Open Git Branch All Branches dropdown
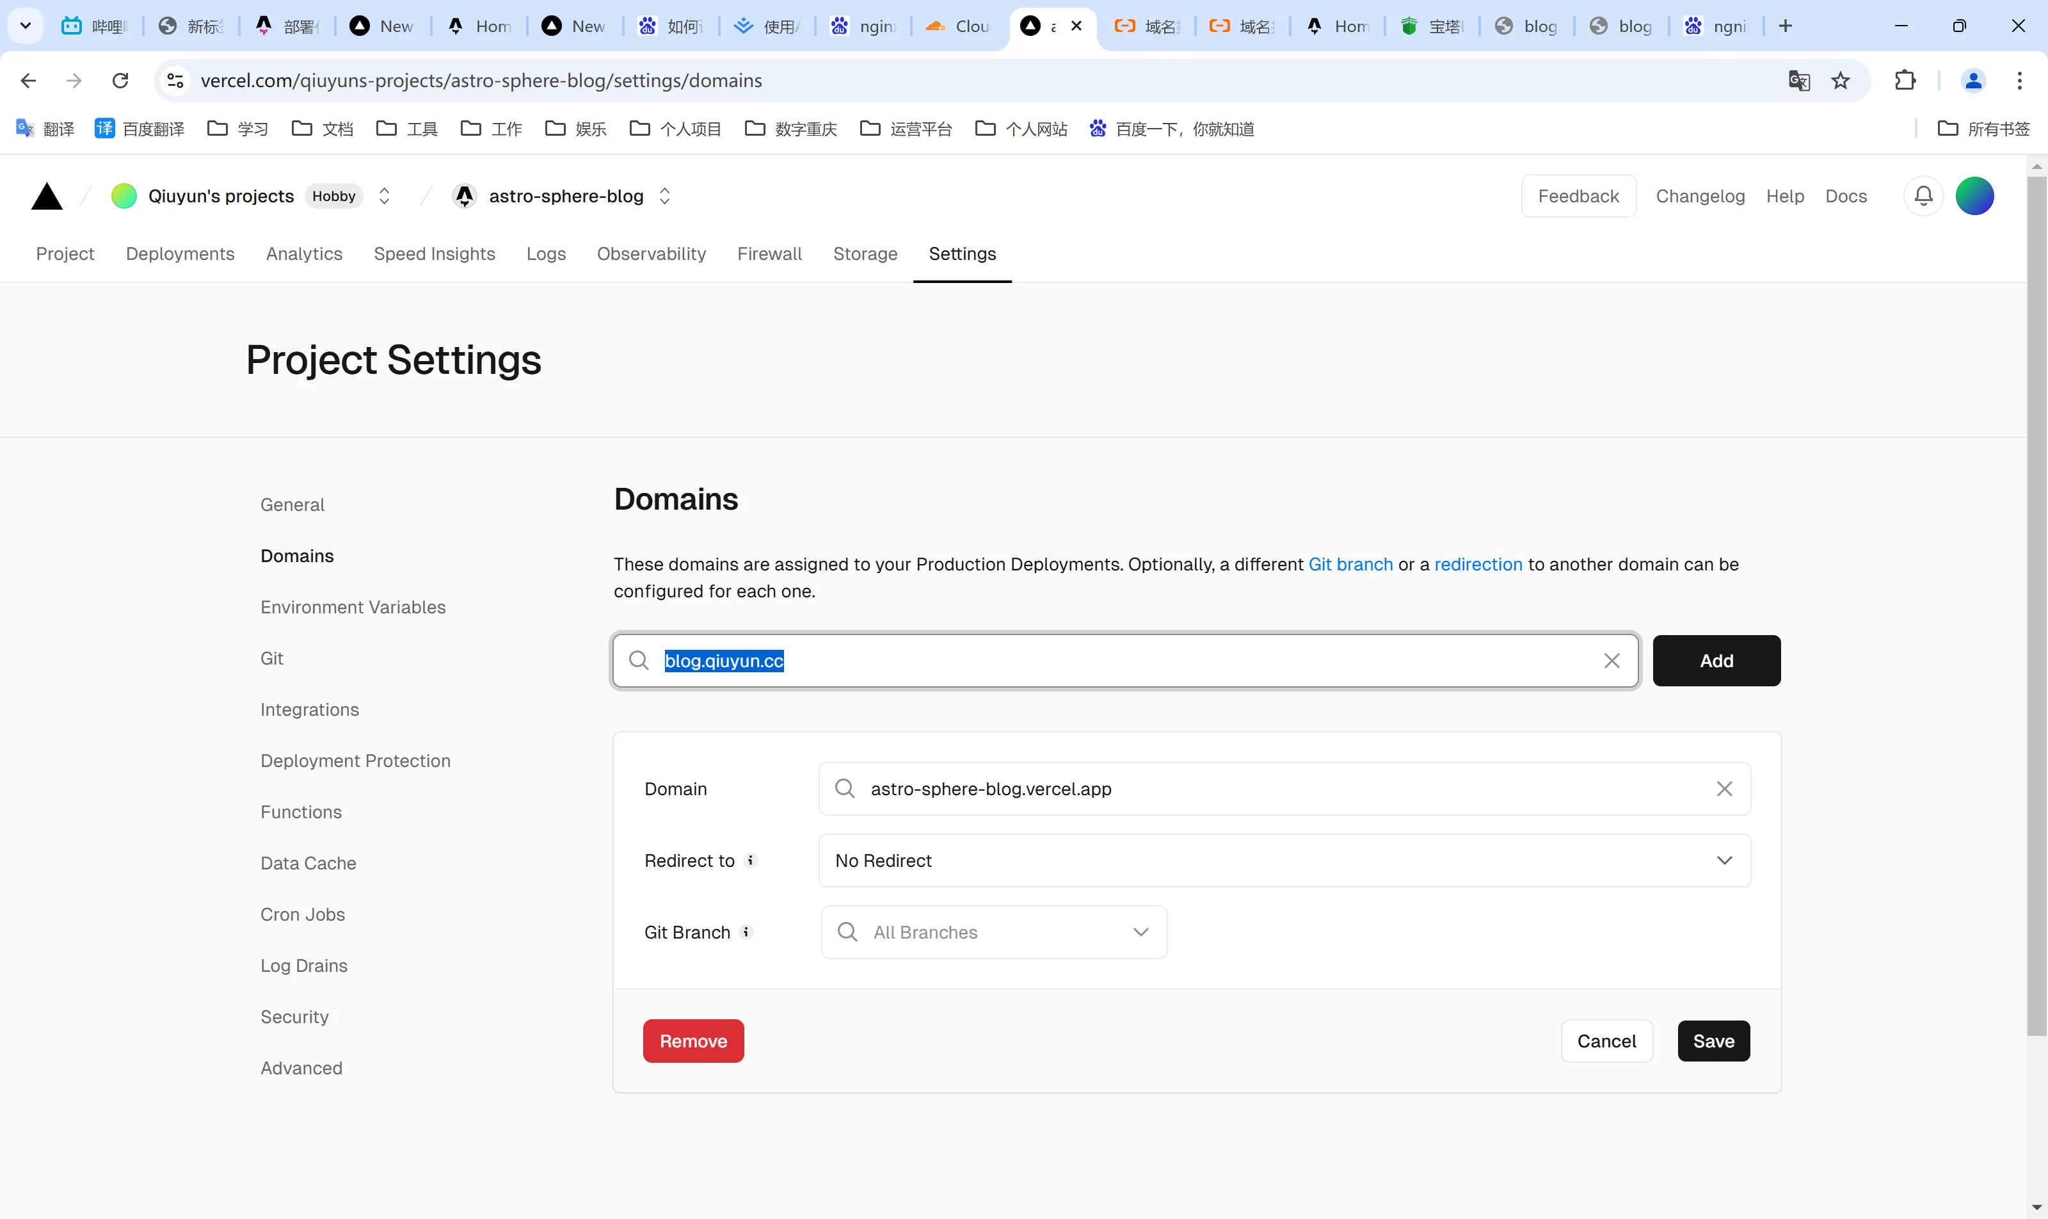Image resolution: width=2048 pixels, height=1219 pixels. pyautogui.click(x=994, y=932)
